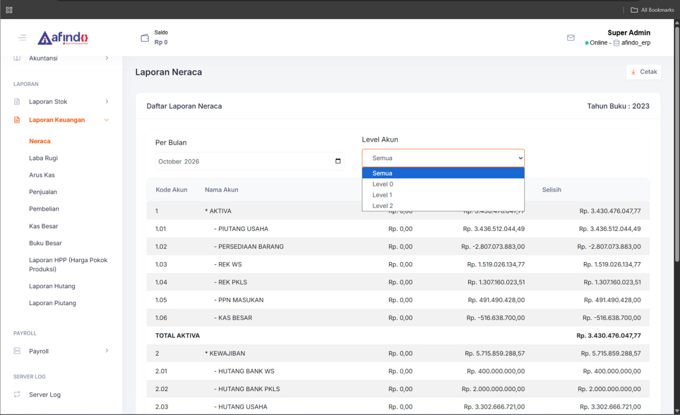Click the October 2026 month field

[250, 161]
